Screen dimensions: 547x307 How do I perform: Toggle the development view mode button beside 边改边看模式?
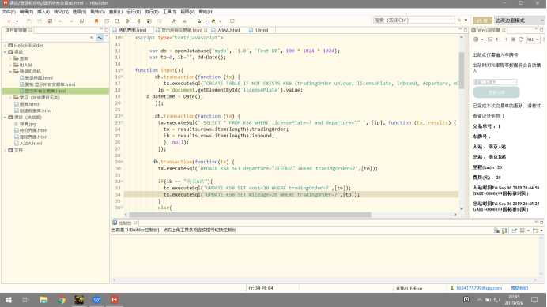[x=482, y=21]
